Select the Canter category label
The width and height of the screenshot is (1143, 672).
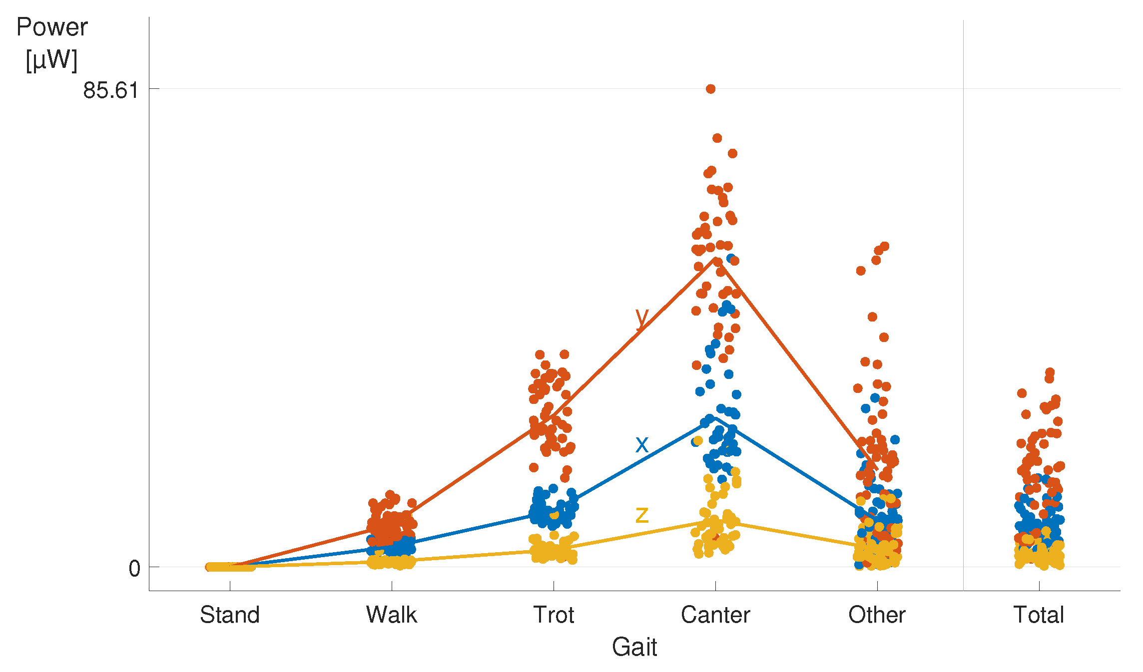coord(715,615)
